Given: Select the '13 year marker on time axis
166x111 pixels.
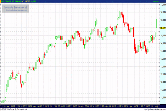Looking at the screenshot, I should [56, 106].
